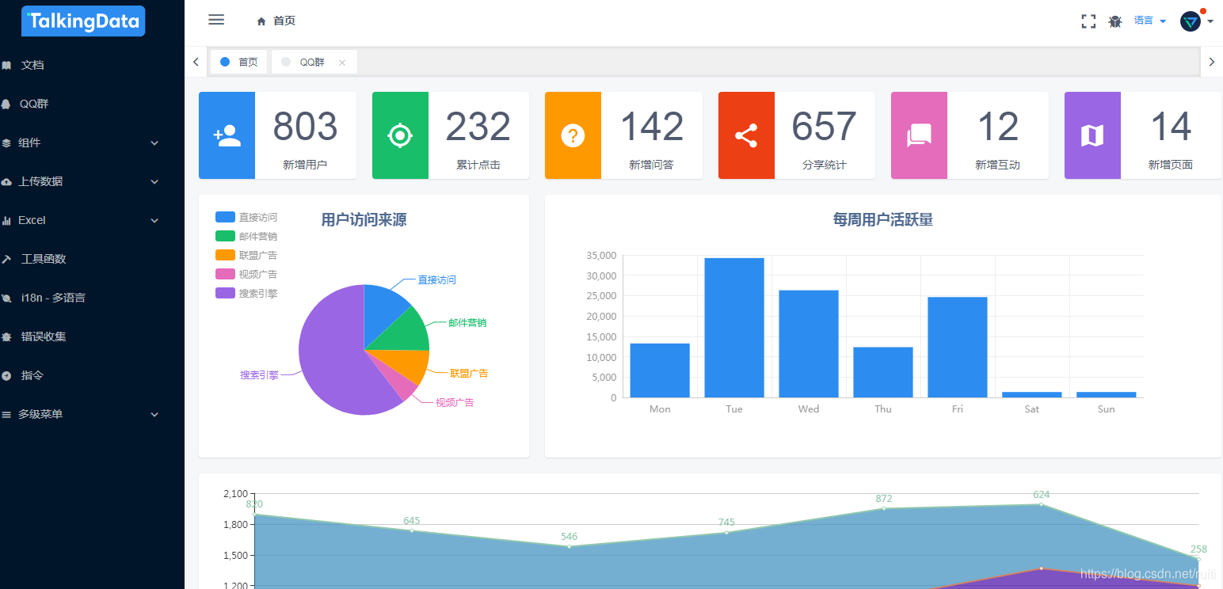1223x589 pixels.
Task: Open error log via bug icon
Action: tap(1115, 21)
